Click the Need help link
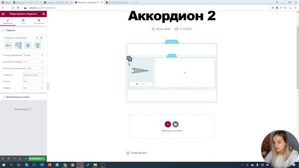299x168 pixels. click(23, 109)
